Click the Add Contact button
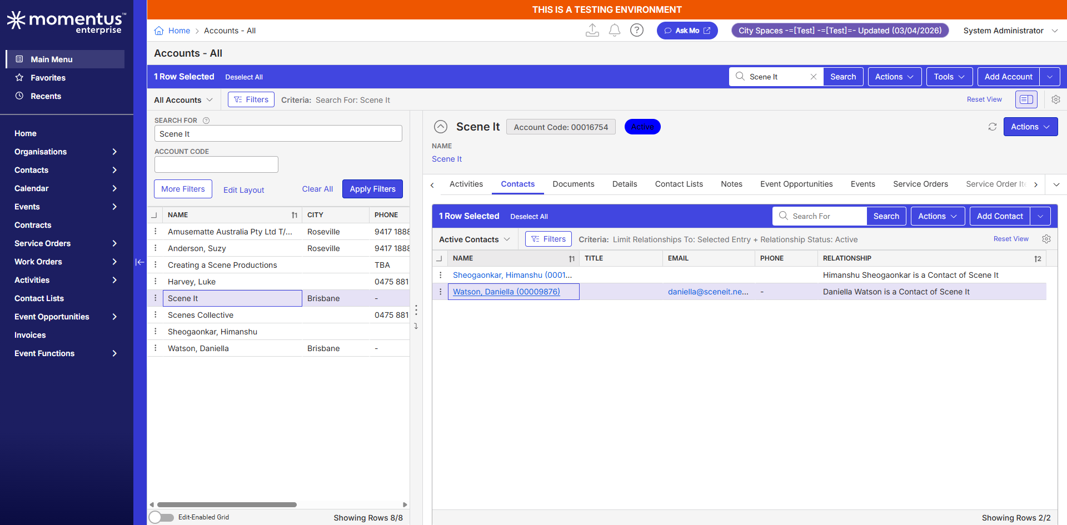The height and width of the screenshot is (525, 1067). (1000, 216)
